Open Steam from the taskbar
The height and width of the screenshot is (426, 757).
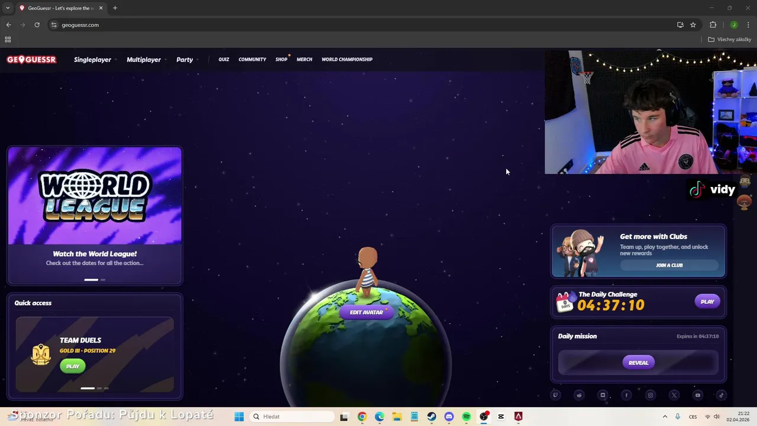(x=432, y=417)
